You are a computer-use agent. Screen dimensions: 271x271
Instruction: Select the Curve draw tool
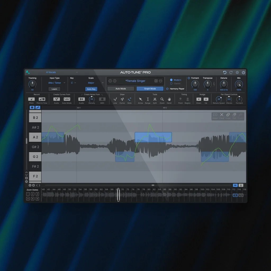click(x=122, y=99)
